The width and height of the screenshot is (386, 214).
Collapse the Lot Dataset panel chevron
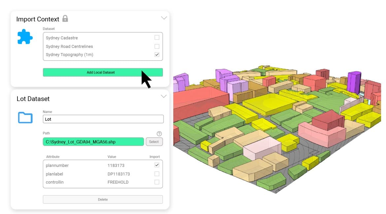click(164, 96)
